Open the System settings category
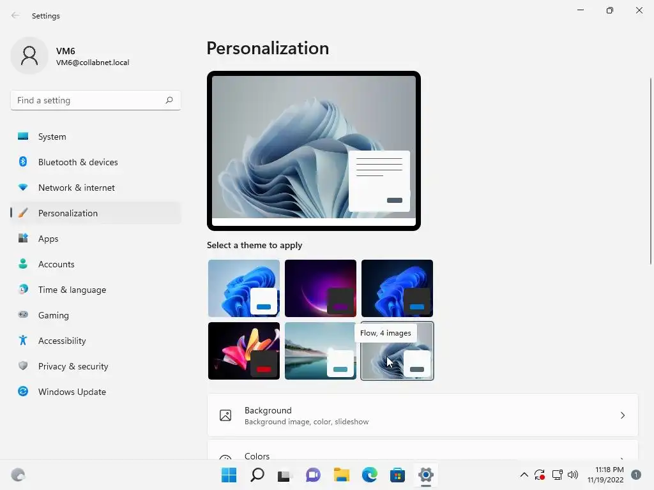The height and width of the screenshot is (490, 654). [x=96, y=137]
